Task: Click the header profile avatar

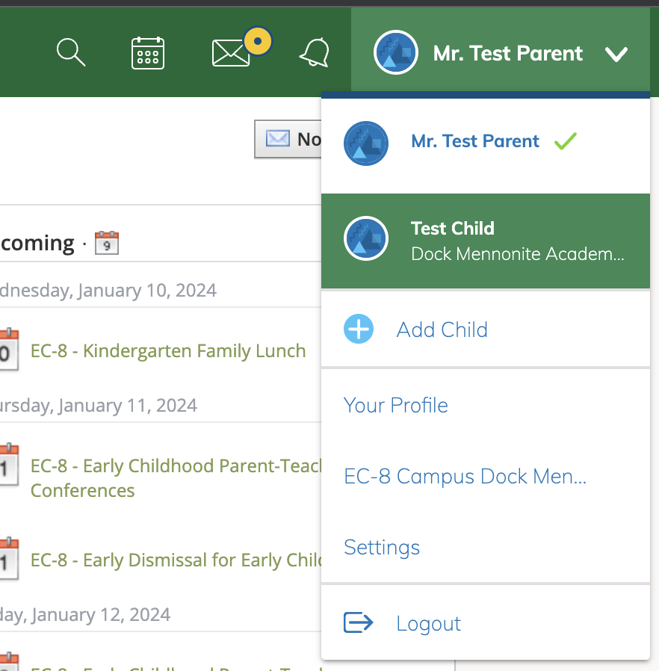Action: point(396,52)
